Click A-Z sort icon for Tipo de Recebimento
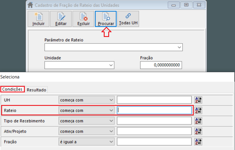The height and width of the screenshot is (150, 235). [198, 121]
